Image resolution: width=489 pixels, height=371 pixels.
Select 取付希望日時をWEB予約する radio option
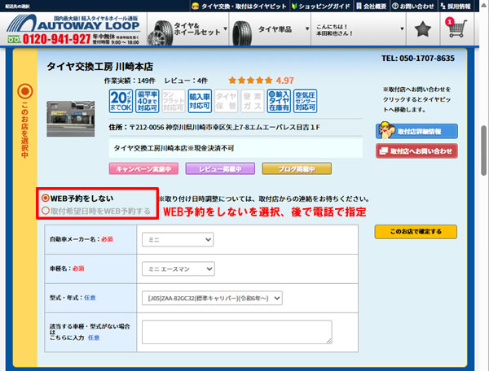tap(46, 211)
